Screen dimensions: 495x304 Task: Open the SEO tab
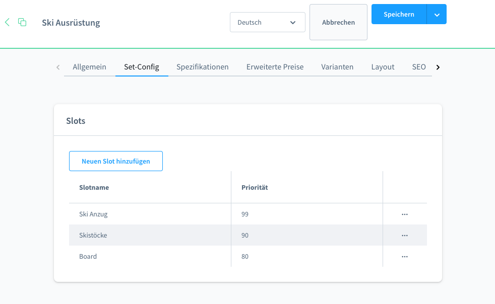tap(419, 67)
